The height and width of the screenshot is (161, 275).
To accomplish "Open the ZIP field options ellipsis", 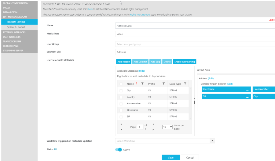I will tap(247, 97).
